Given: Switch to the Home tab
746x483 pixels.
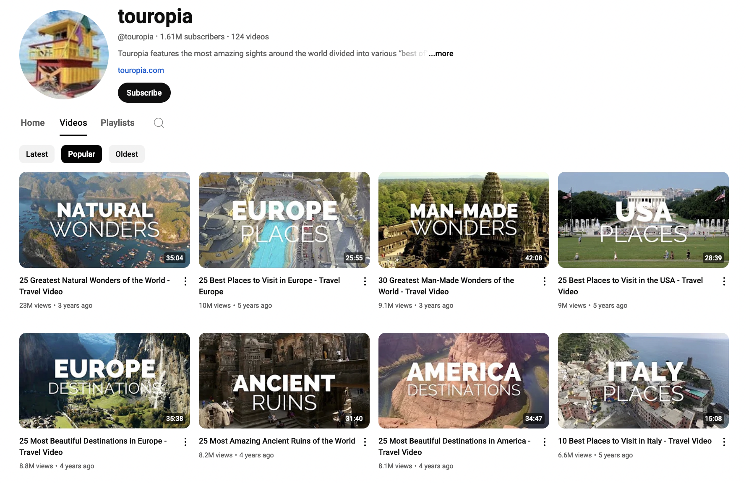Looking at the screenshot, I should (33, 123).
